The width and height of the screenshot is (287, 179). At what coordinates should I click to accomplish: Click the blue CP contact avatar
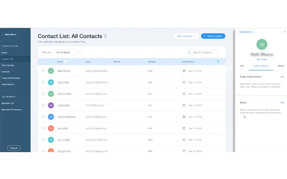51,117
